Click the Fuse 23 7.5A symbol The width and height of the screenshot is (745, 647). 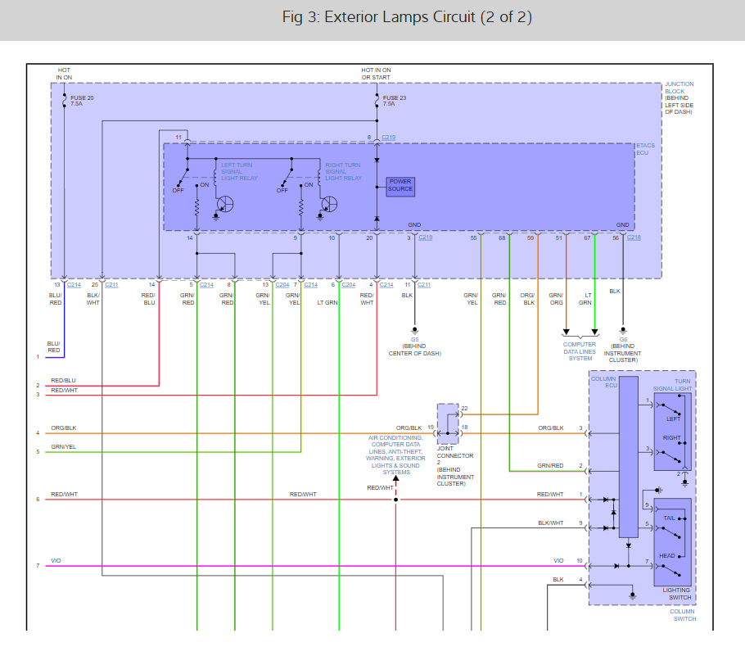[x=377, y=102]
